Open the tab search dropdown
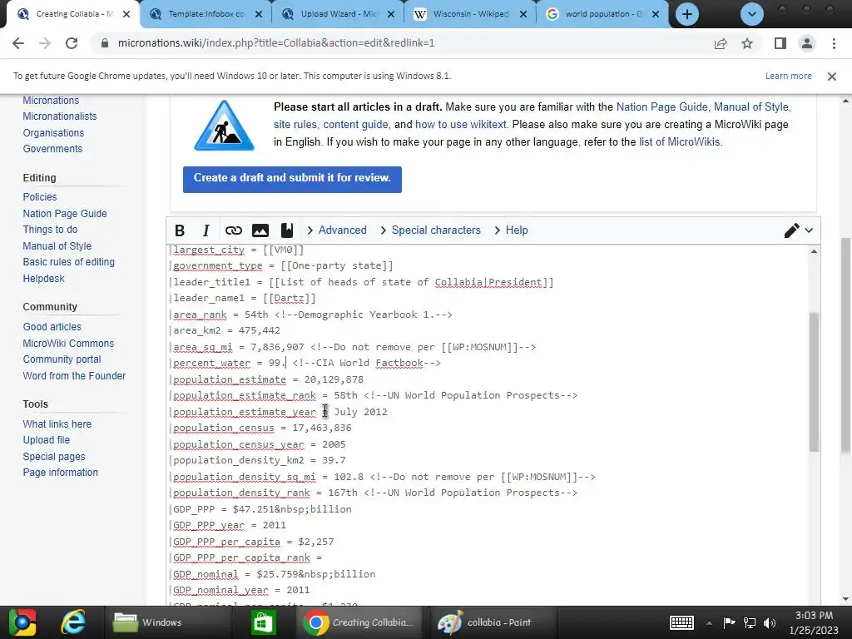852x639 pixels. pyautogui.click(x=752, y=14)
